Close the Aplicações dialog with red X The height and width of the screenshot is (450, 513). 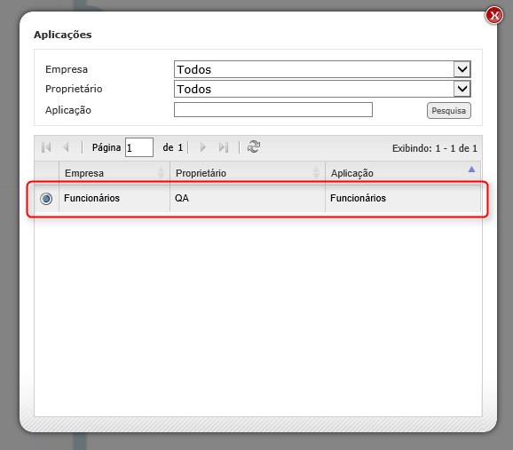pos(494,15)
